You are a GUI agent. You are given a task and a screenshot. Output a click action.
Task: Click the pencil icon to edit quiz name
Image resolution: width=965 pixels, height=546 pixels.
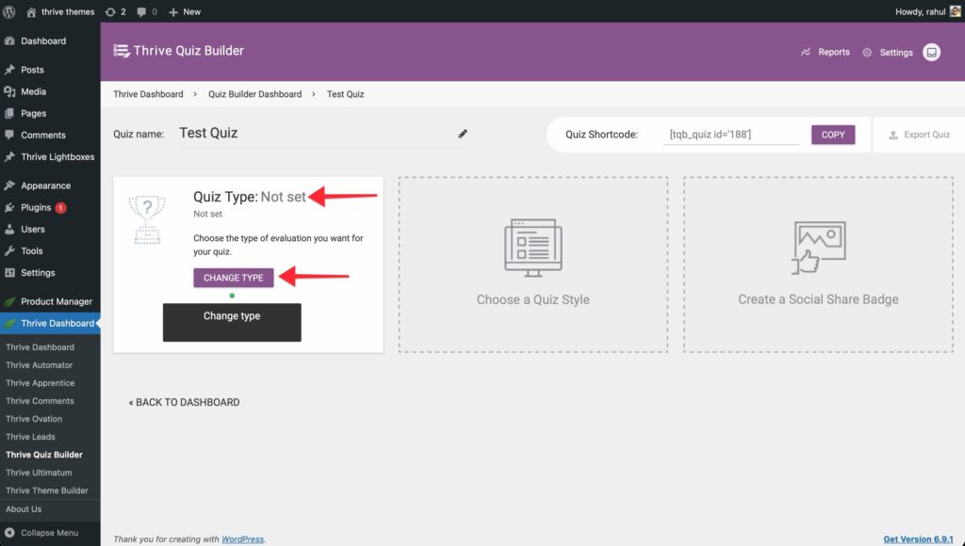(463, 134)
